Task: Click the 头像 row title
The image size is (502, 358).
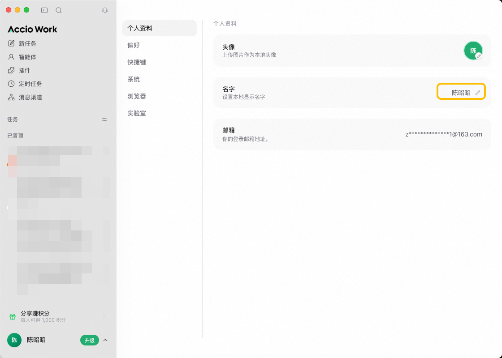Action: 229,47
